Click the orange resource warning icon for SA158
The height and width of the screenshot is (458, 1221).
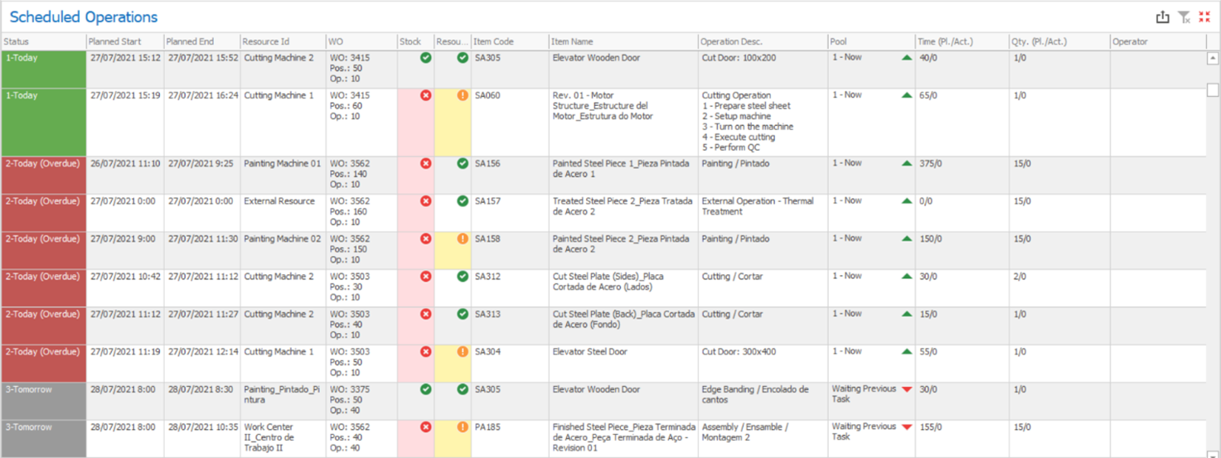[x=463, y=239]
